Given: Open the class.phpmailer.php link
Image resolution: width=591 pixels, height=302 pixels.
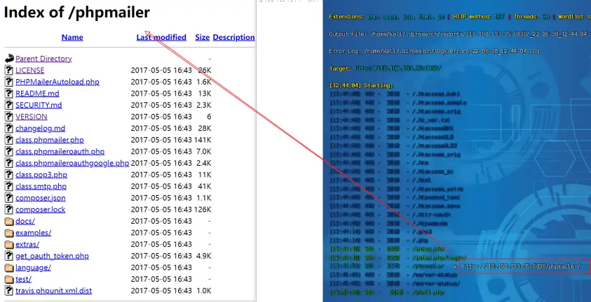Looking at the screenshot, I should [x=50, y=140].
